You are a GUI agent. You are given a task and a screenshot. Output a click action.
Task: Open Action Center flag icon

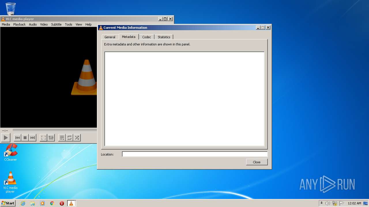click(x=342, y=203)
